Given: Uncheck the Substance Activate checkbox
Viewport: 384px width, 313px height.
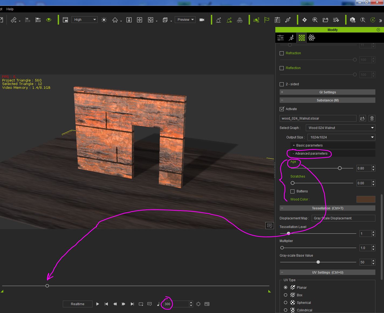Looking at the screenshot, I should click(x=282, y=109).
